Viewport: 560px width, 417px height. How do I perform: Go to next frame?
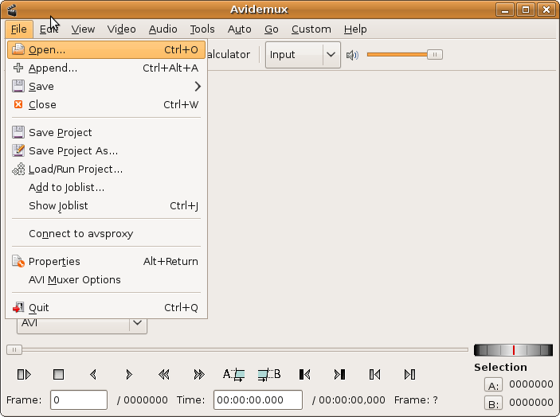(129, 375)
